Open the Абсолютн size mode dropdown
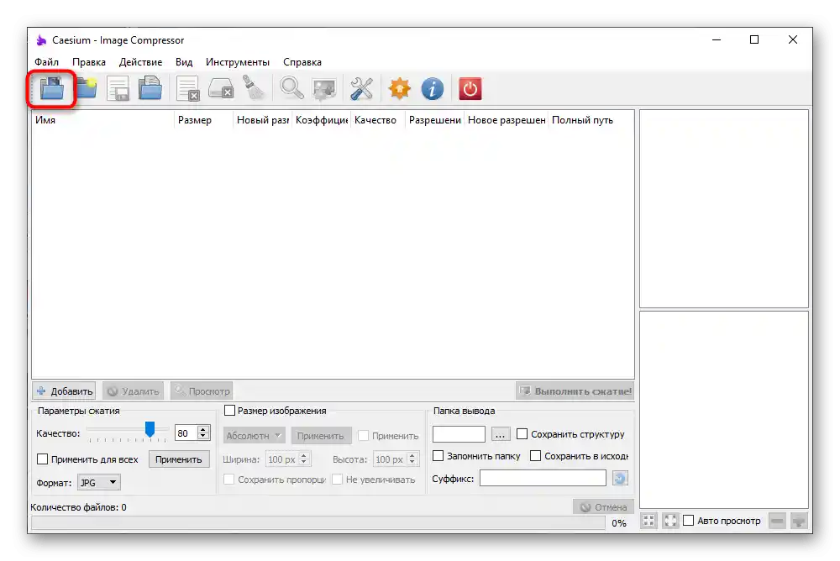The height and width of the screenshot is (561, 840). click(254, 436)
